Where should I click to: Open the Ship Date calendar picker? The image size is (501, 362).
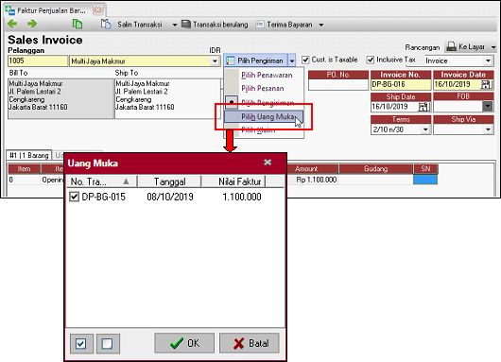coord(424,107)
